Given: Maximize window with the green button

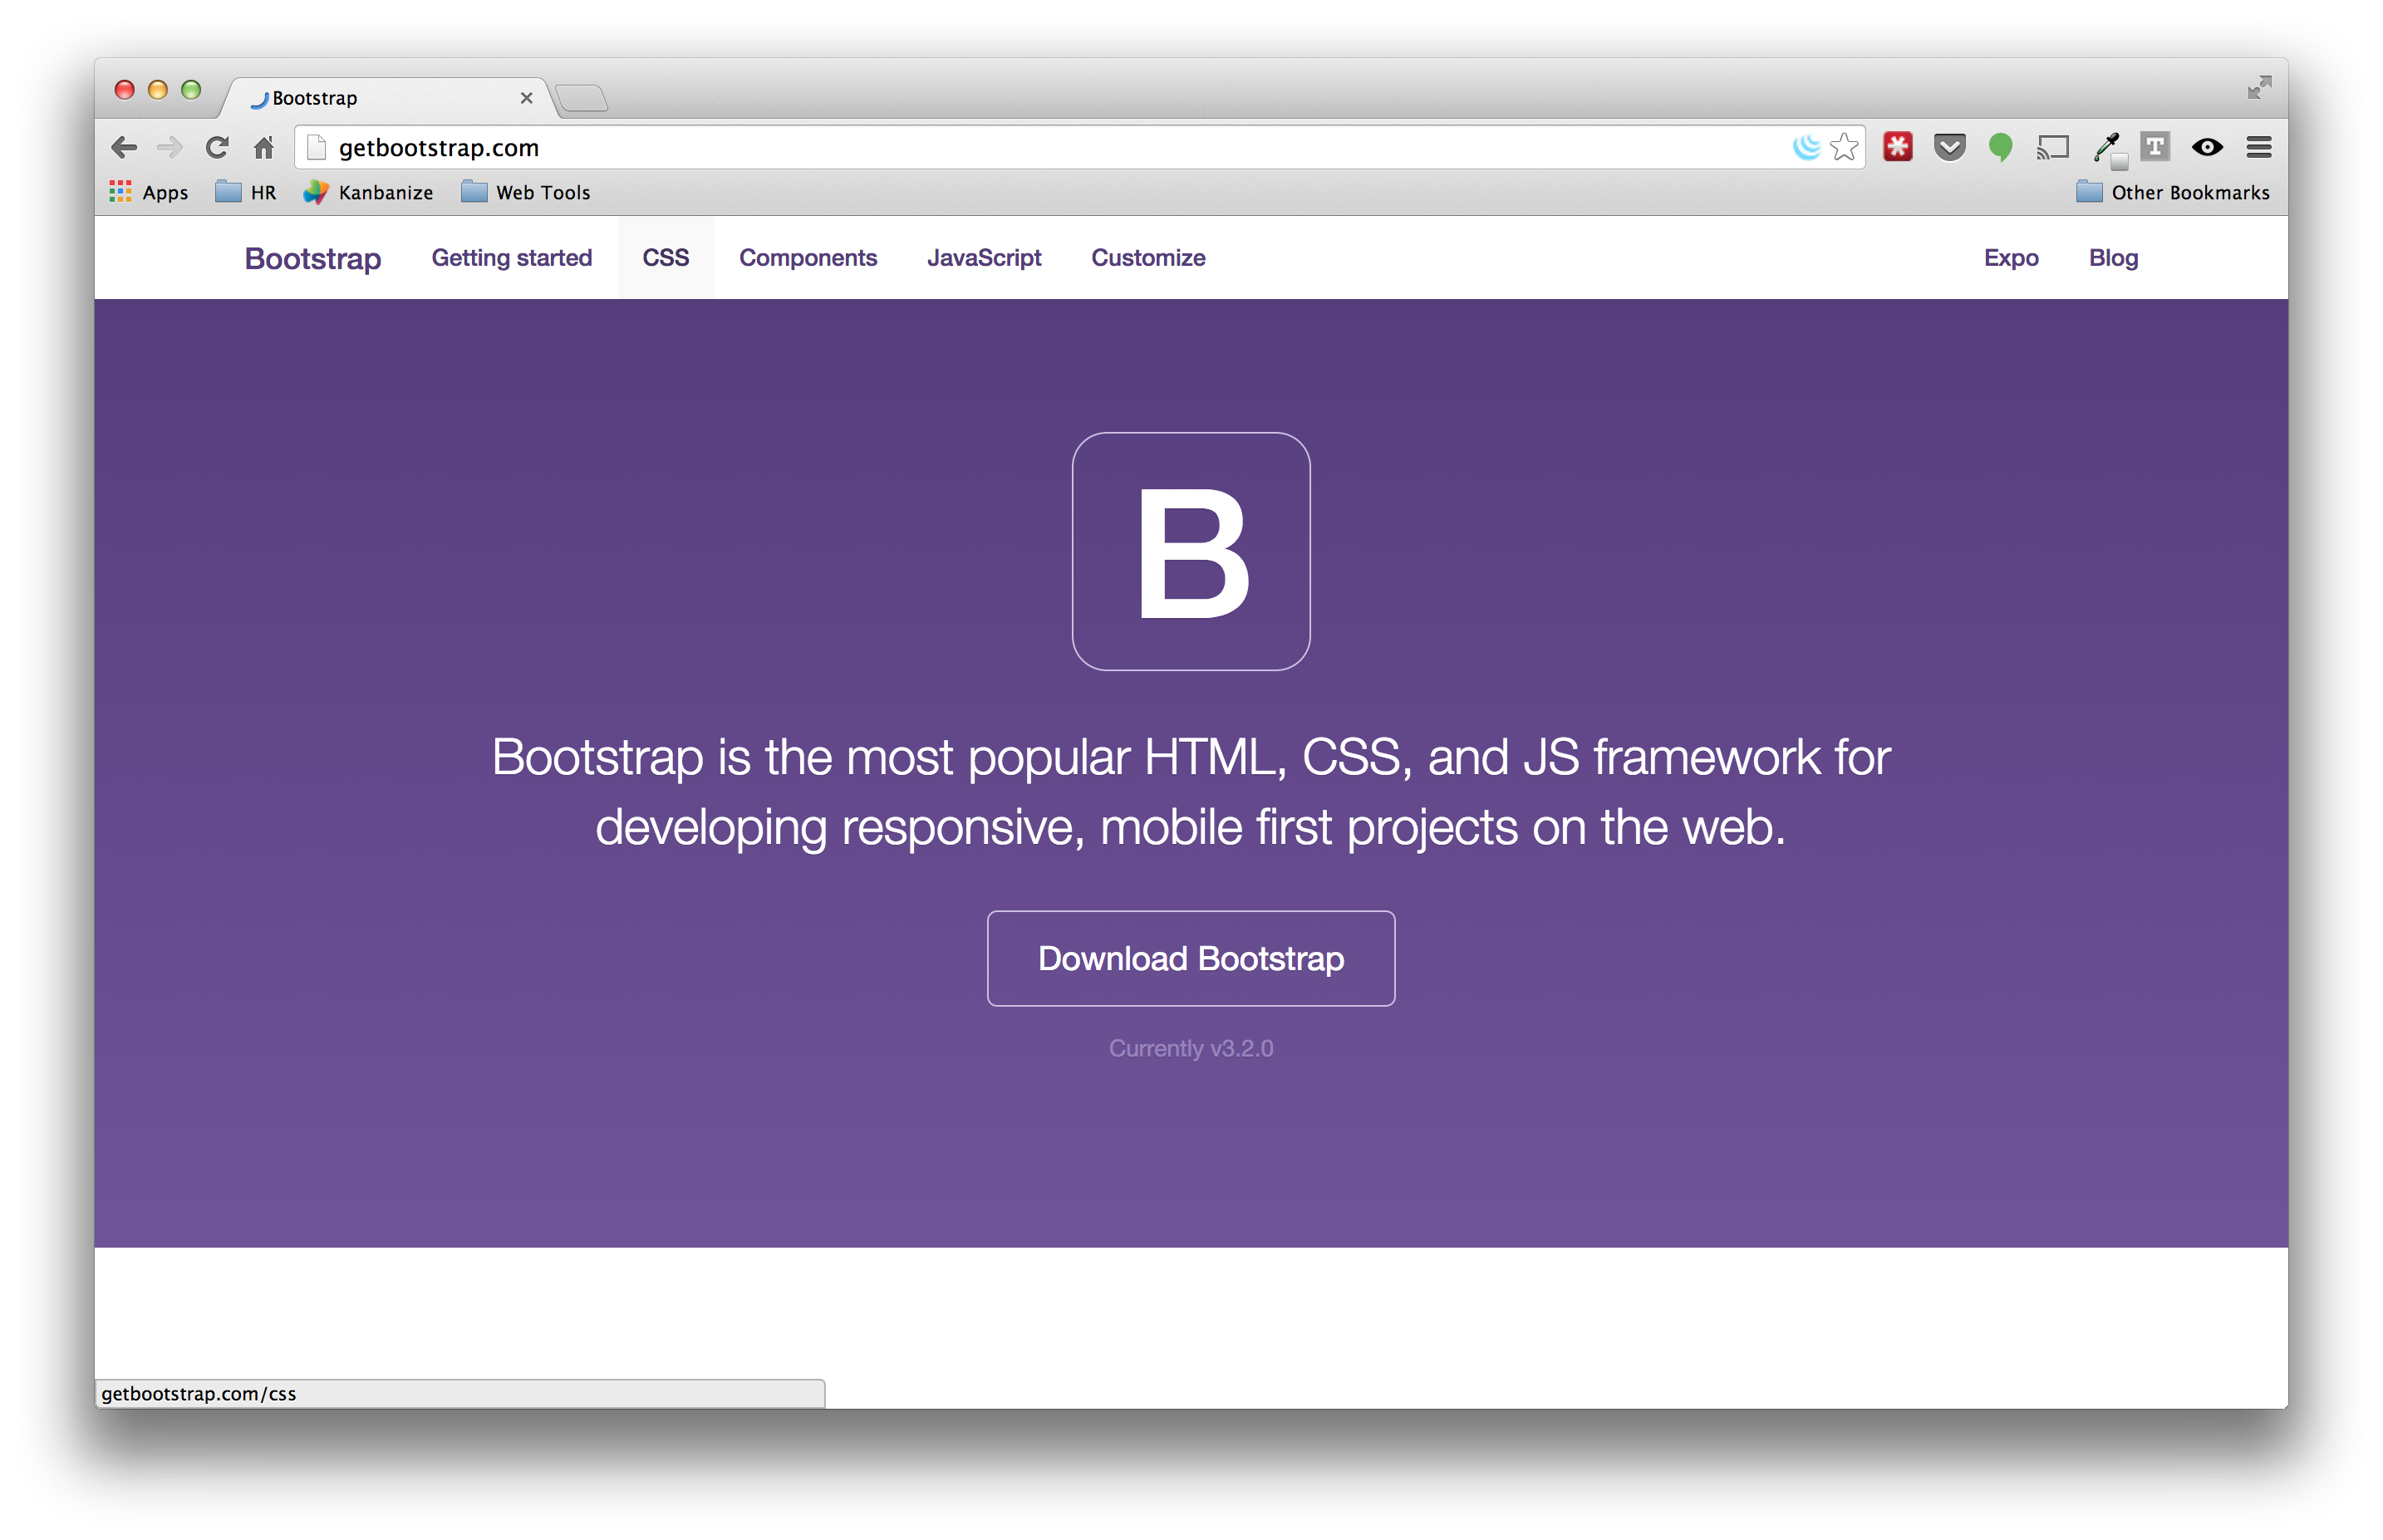Looking at the screenshot, I should [x=191, y=90].
